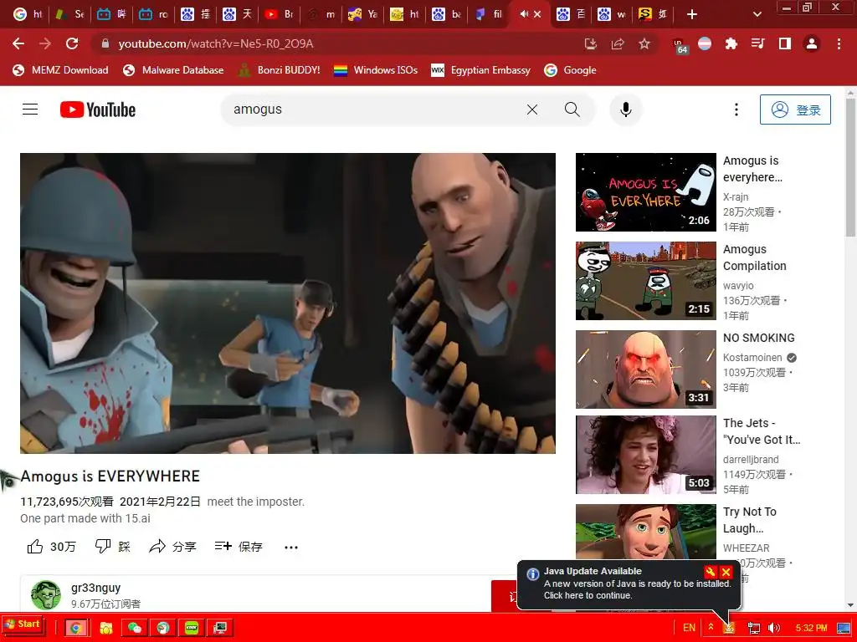Open Kostamoinen channel name
This screenshot has height=642, width=857.
point(752,358)
